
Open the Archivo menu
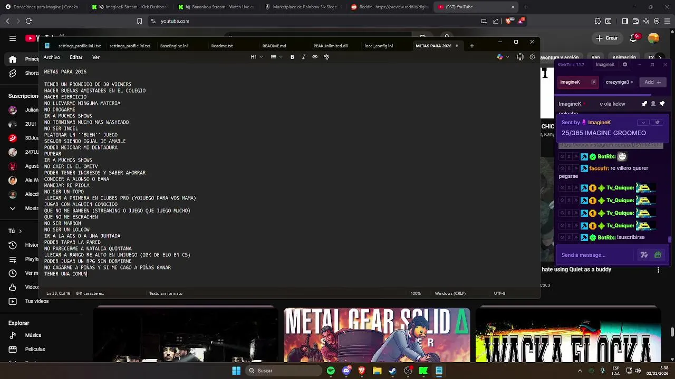[x=52, y=57]
